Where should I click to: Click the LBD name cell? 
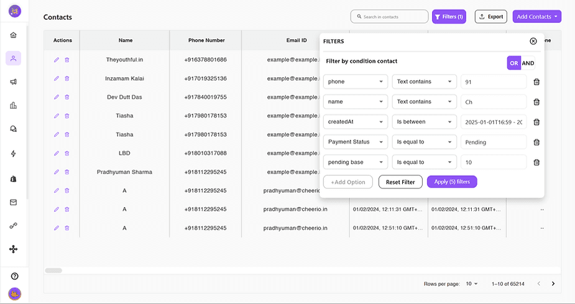[x=125, y=154]
